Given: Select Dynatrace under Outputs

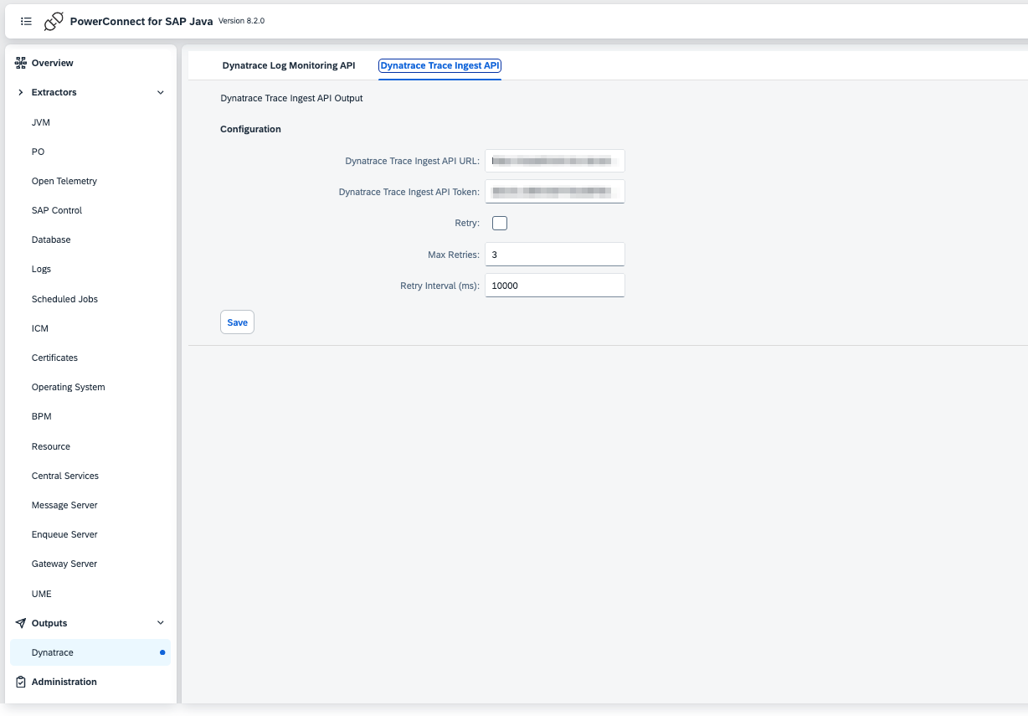Looking at the screenshot, I should 53,652.
